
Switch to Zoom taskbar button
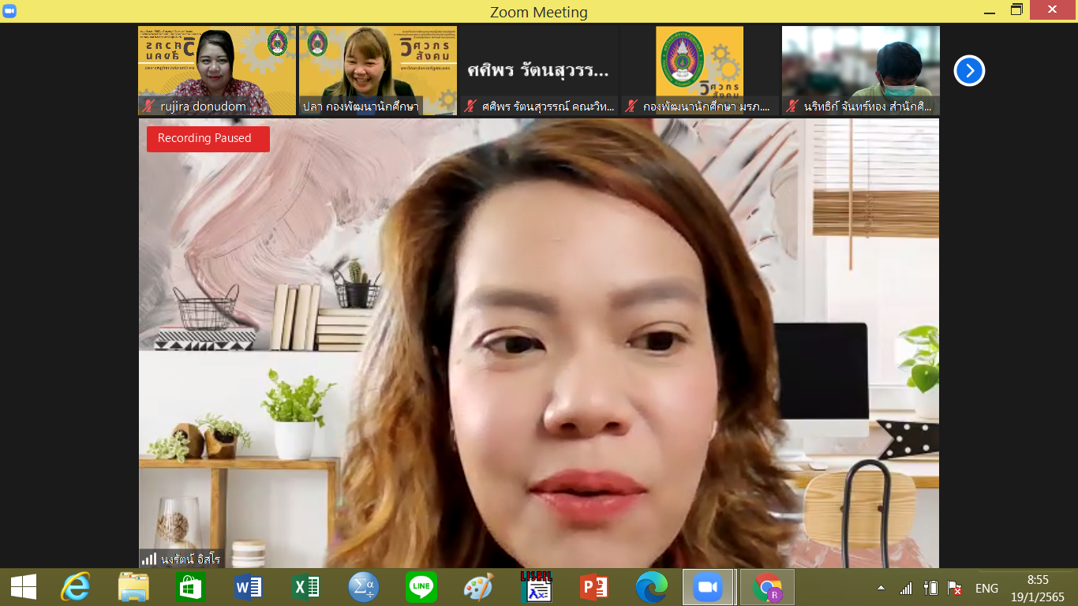(709, 587)
